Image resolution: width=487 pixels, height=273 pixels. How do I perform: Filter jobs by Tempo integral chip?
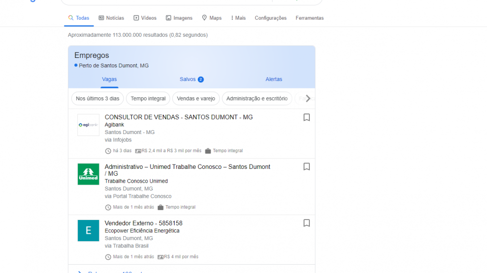click(148, 99)
